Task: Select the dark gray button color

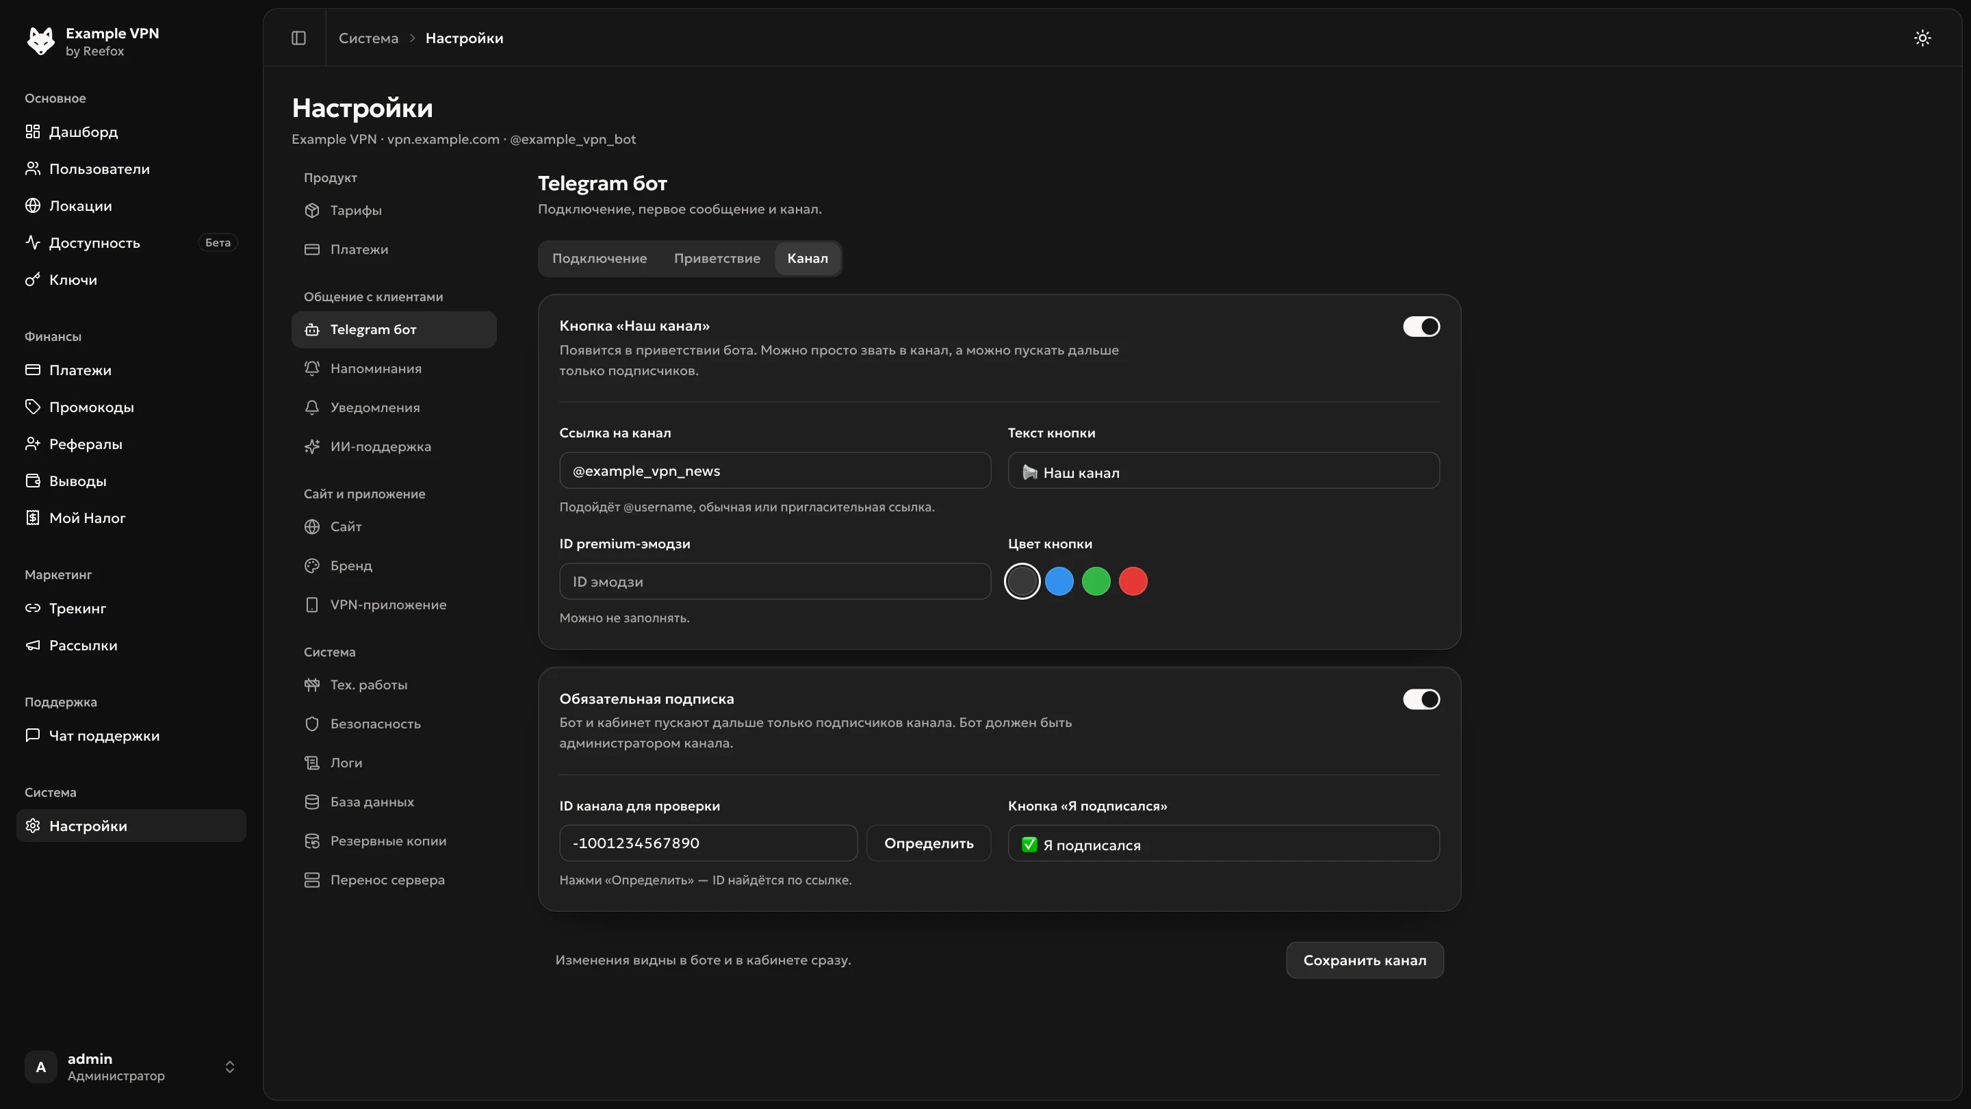Action: point(1022,581)
